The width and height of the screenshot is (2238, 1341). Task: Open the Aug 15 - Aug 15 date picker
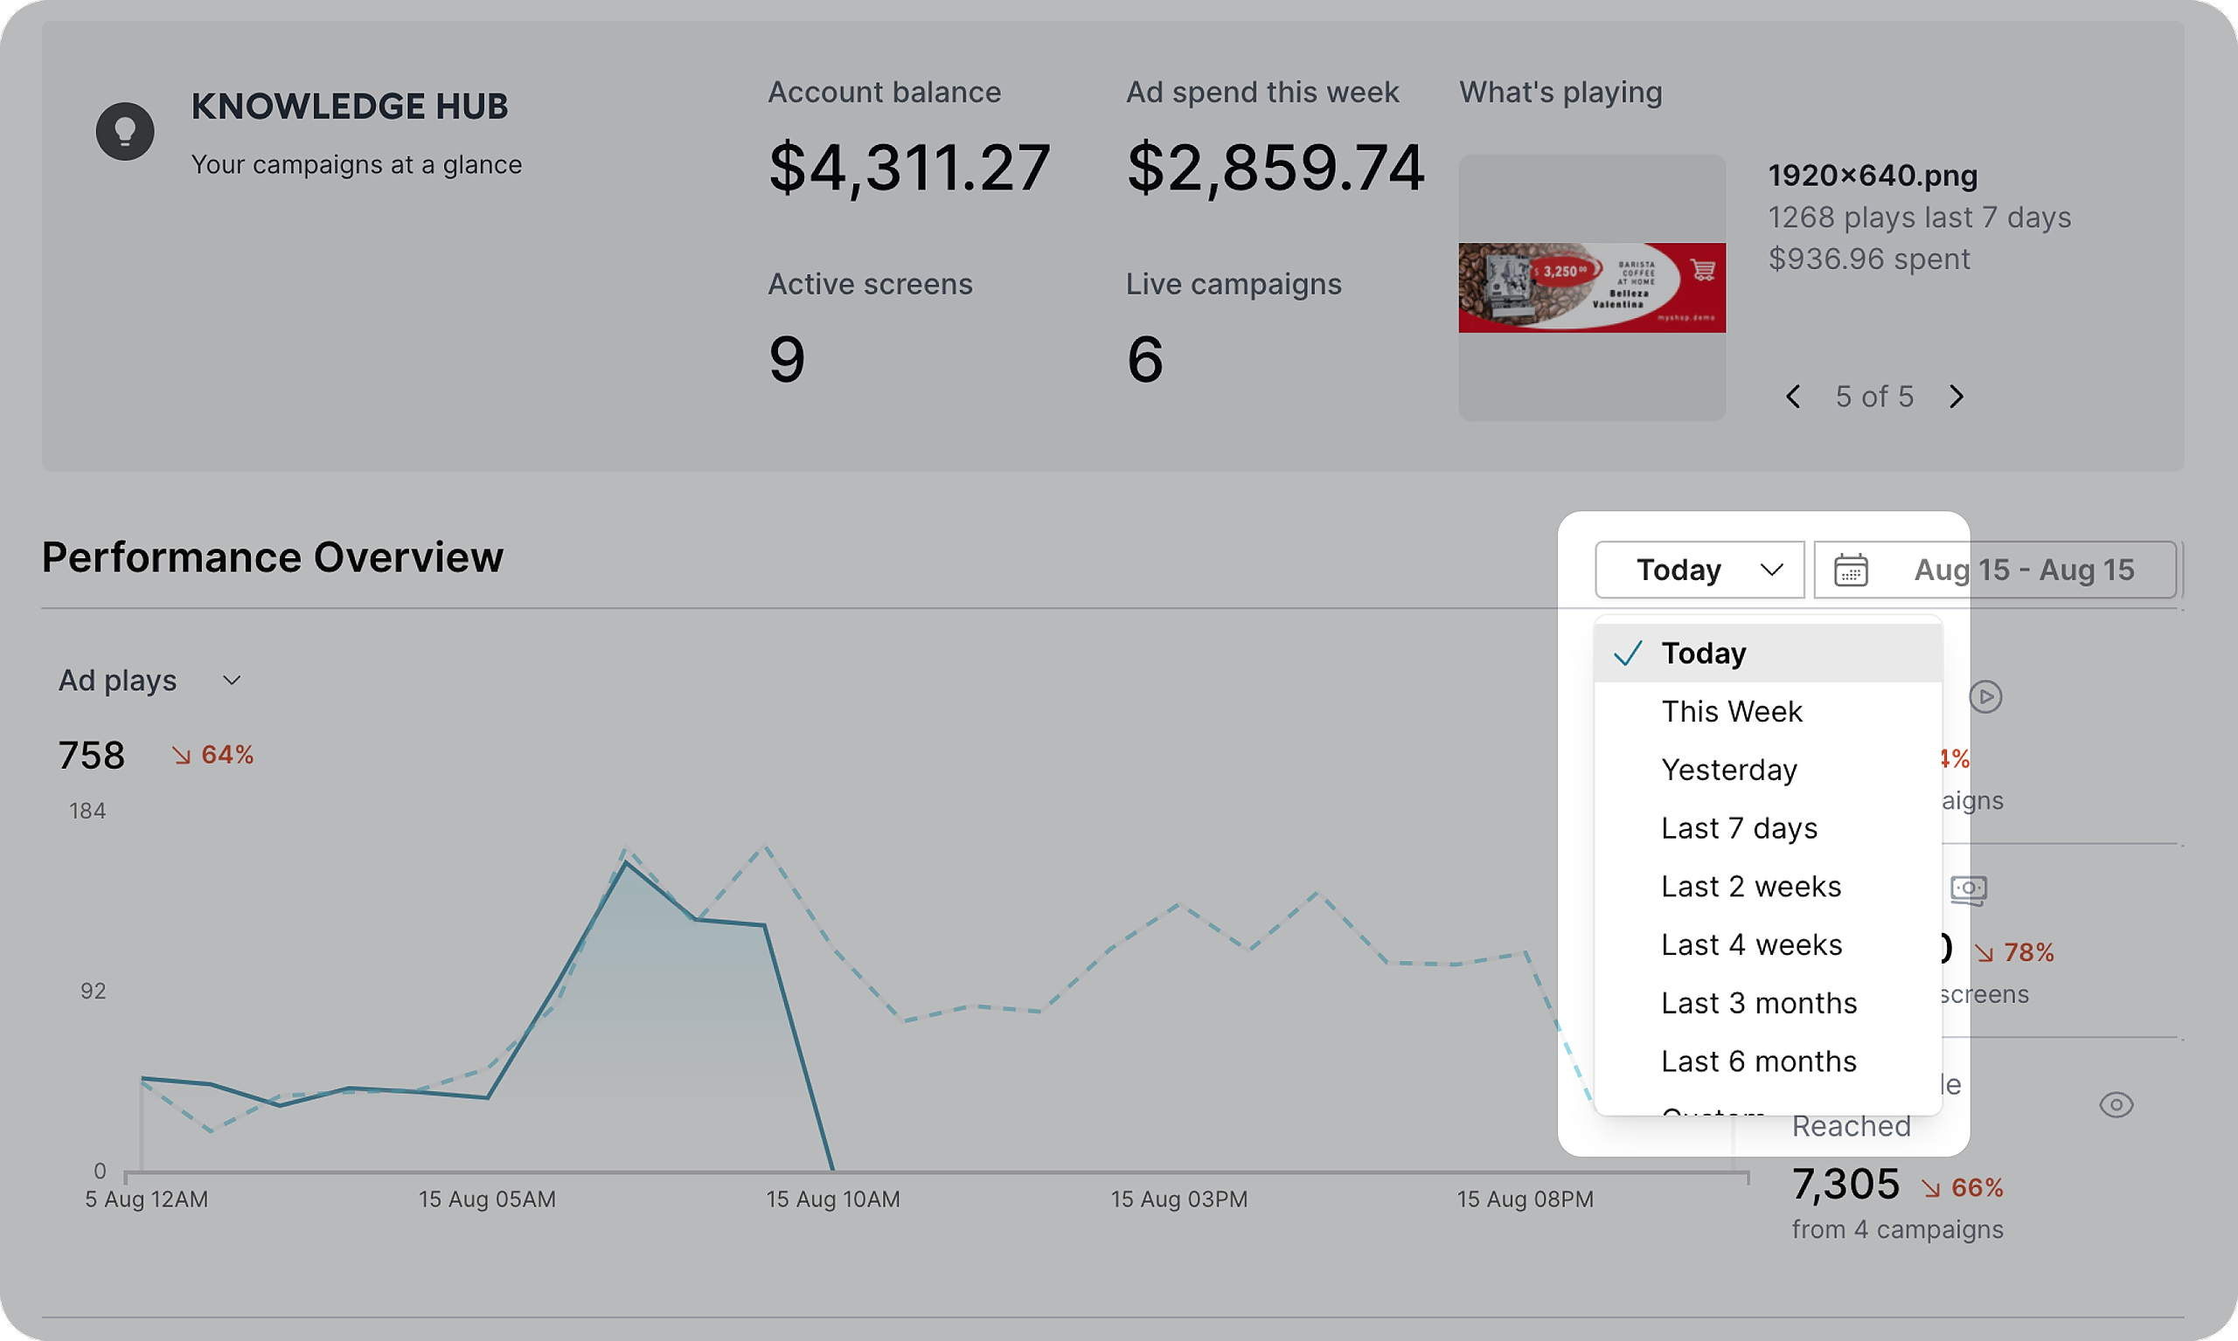coord(2023,570)
